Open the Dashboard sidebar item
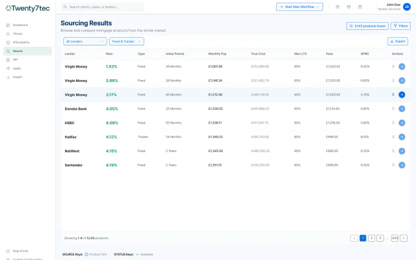This screenshot has height=260, width=416. 27,25
